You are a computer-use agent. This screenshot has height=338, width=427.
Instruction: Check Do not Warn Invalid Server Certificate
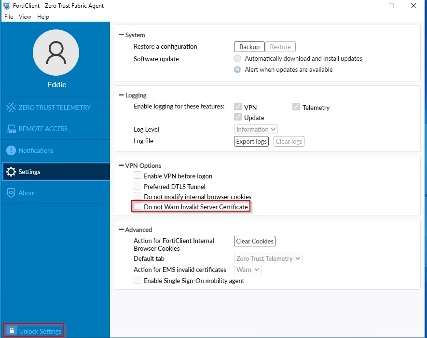138,206
